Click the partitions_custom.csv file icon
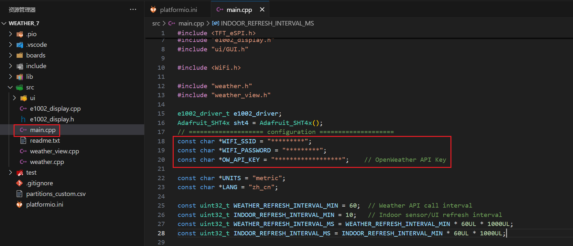Screen dimensions: 573x246 point(19,194)
